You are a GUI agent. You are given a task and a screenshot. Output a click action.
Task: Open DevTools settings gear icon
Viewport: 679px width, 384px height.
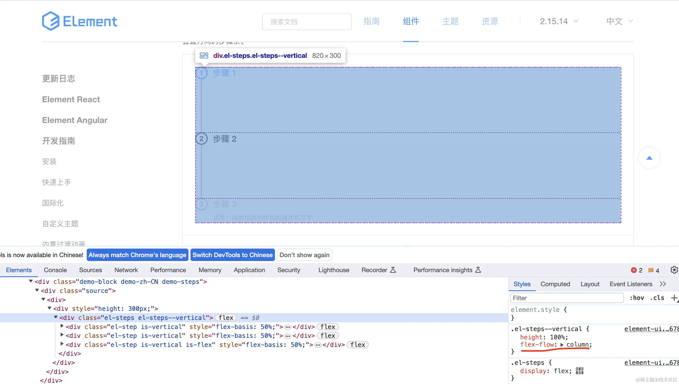coord(674,270)
